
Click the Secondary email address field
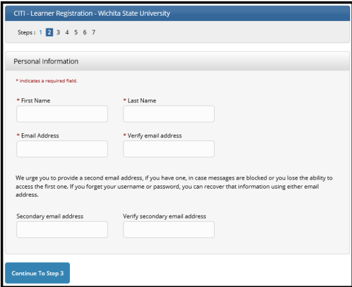62,230
